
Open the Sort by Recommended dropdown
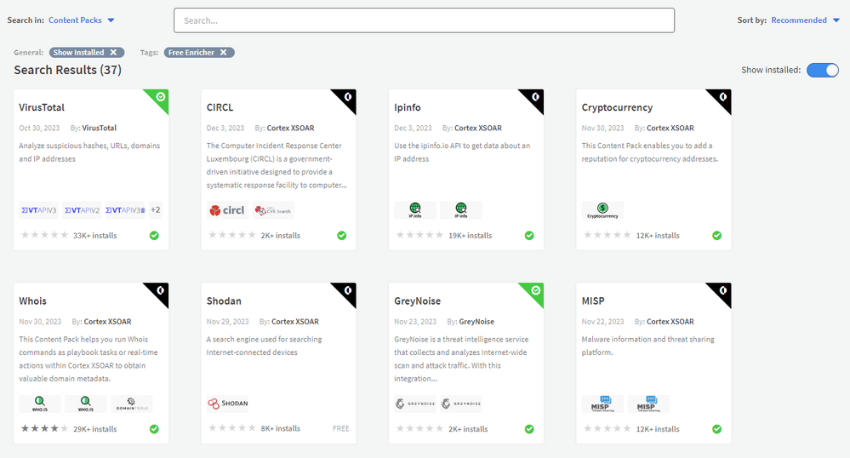click(x=804, y=20)
